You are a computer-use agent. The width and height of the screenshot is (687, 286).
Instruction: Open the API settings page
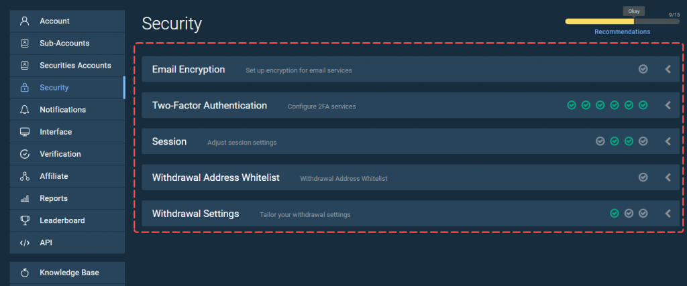click(x=67, y=242)
